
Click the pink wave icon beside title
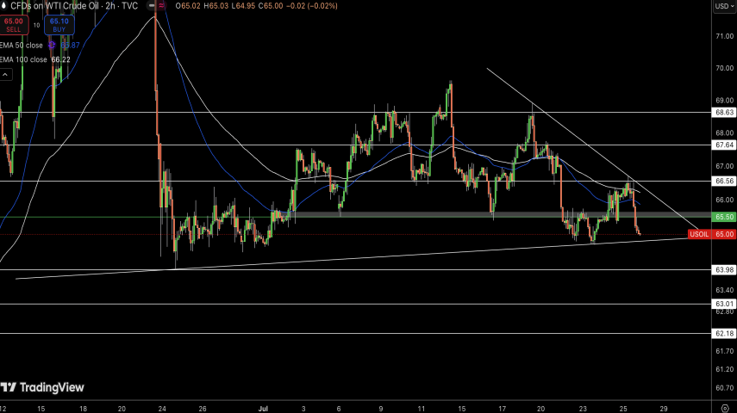[161, 6]
